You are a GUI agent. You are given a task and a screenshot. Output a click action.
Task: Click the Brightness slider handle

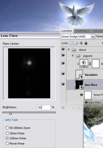pos(10,113)
